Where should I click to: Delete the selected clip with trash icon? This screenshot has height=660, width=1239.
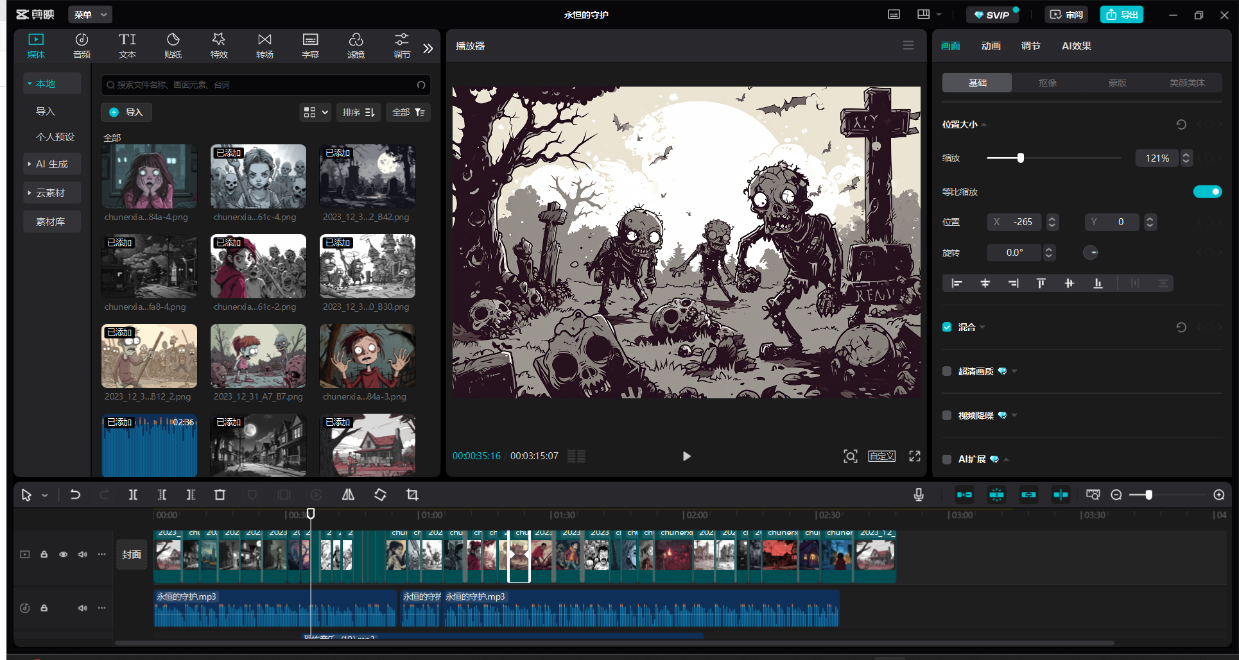[x=220, y=495]
